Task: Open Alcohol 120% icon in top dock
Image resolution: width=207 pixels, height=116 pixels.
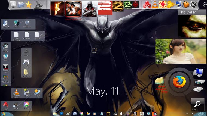Action: 147,5
